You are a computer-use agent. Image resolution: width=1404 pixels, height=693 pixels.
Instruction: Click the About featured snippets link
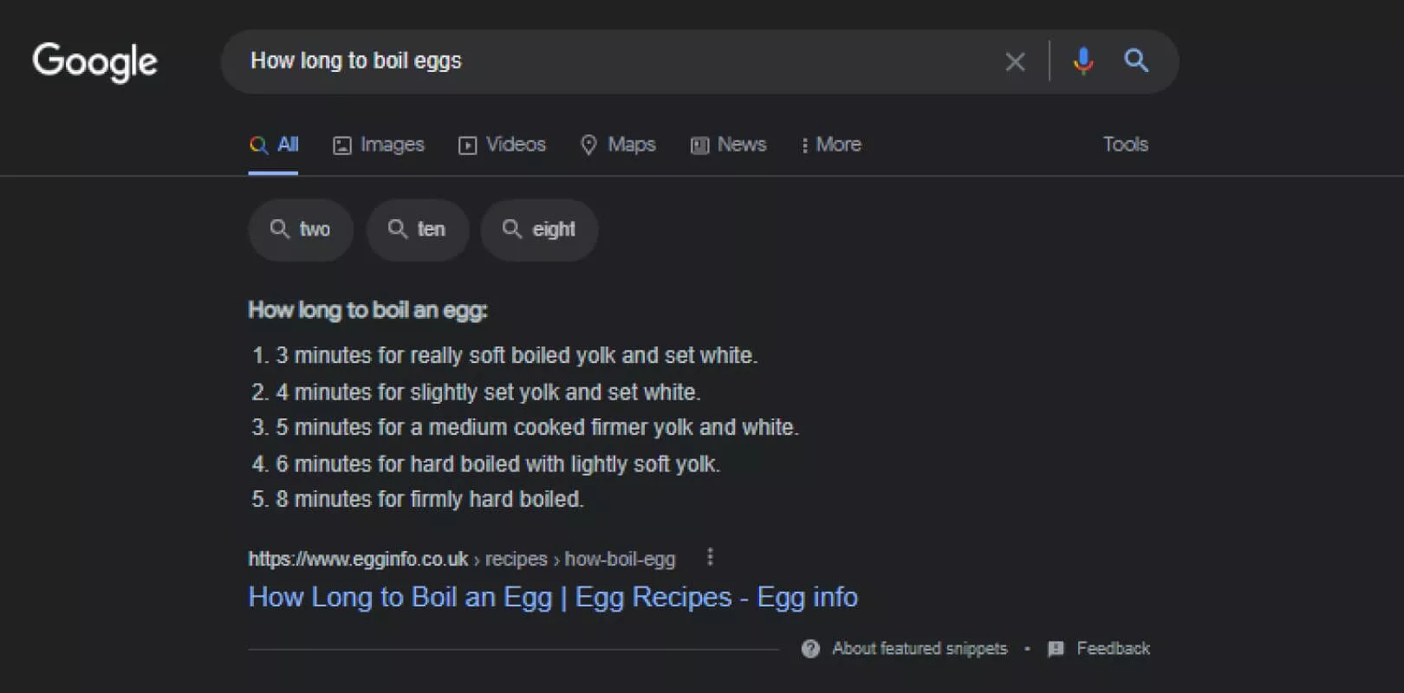pyautogui.click(x=920, y=649)
